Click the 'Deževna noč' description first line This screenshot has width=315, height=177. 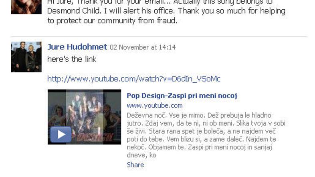click(199, 115)
